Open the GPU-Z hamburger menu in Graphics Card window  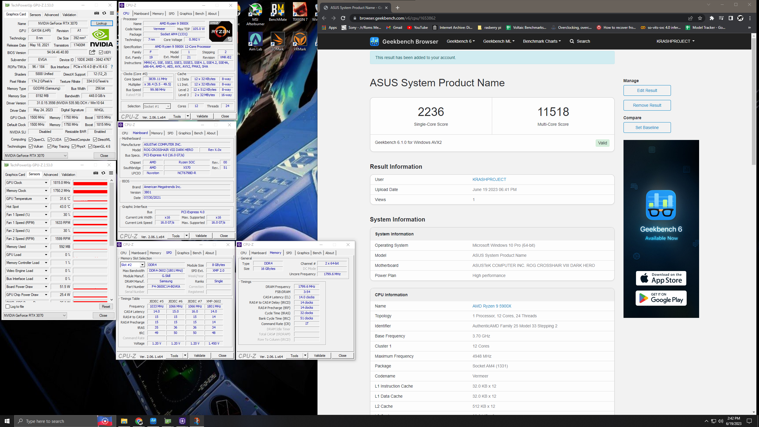(x=112, y=13)
